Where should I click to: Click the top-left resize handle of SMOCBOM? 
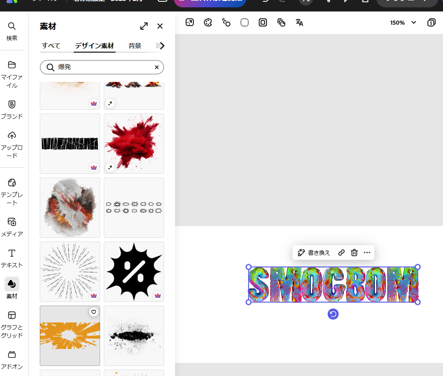pyautogui.click(x=249, y=267)
